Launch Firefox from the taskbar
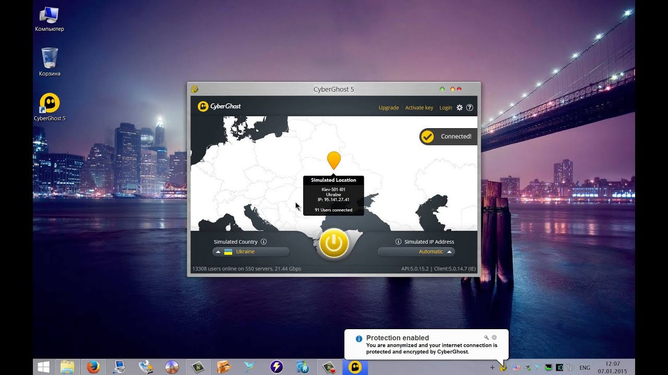The image size is (668, 375). (x=93, y=367)
